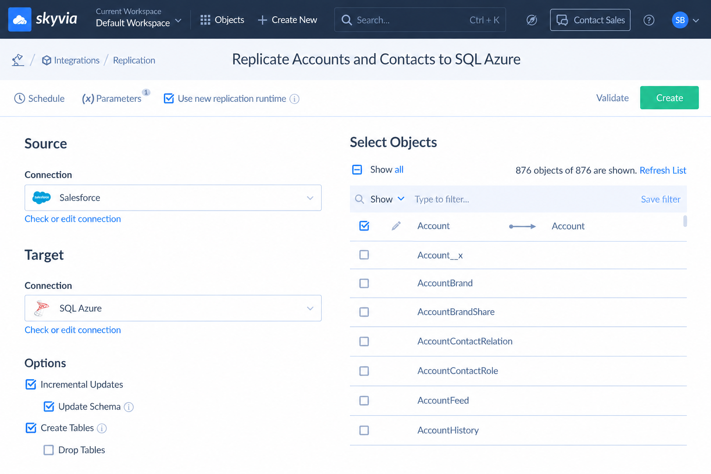Disable the Incremental Updates option
This screenshot has height=474, width=711.
pos(31,384)
